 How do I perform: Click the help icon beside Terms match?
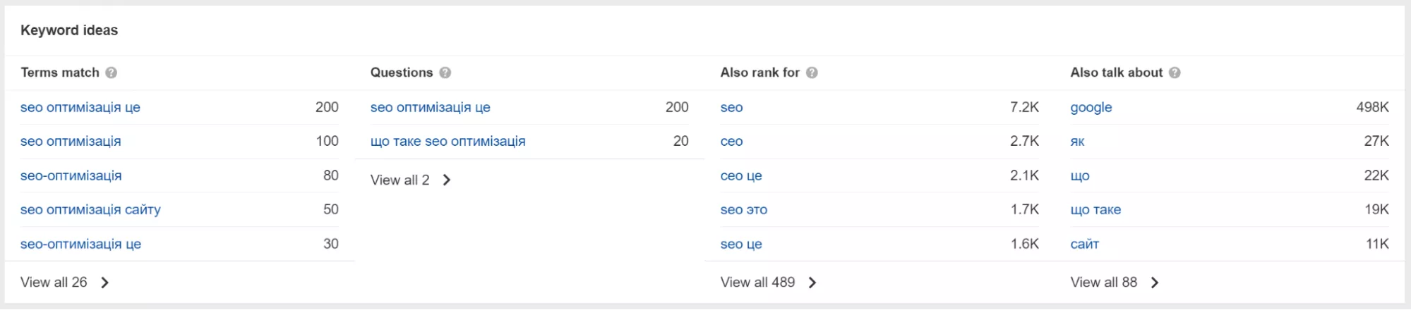point(112,73)
